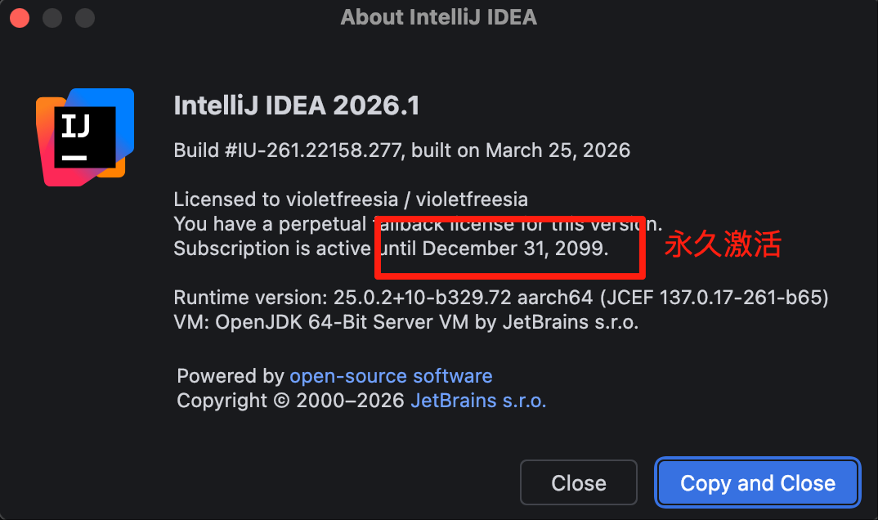The width and height of the screenshot is (878, 520).
Task: Open the open-source software link
Action: [x=391, y=376]
